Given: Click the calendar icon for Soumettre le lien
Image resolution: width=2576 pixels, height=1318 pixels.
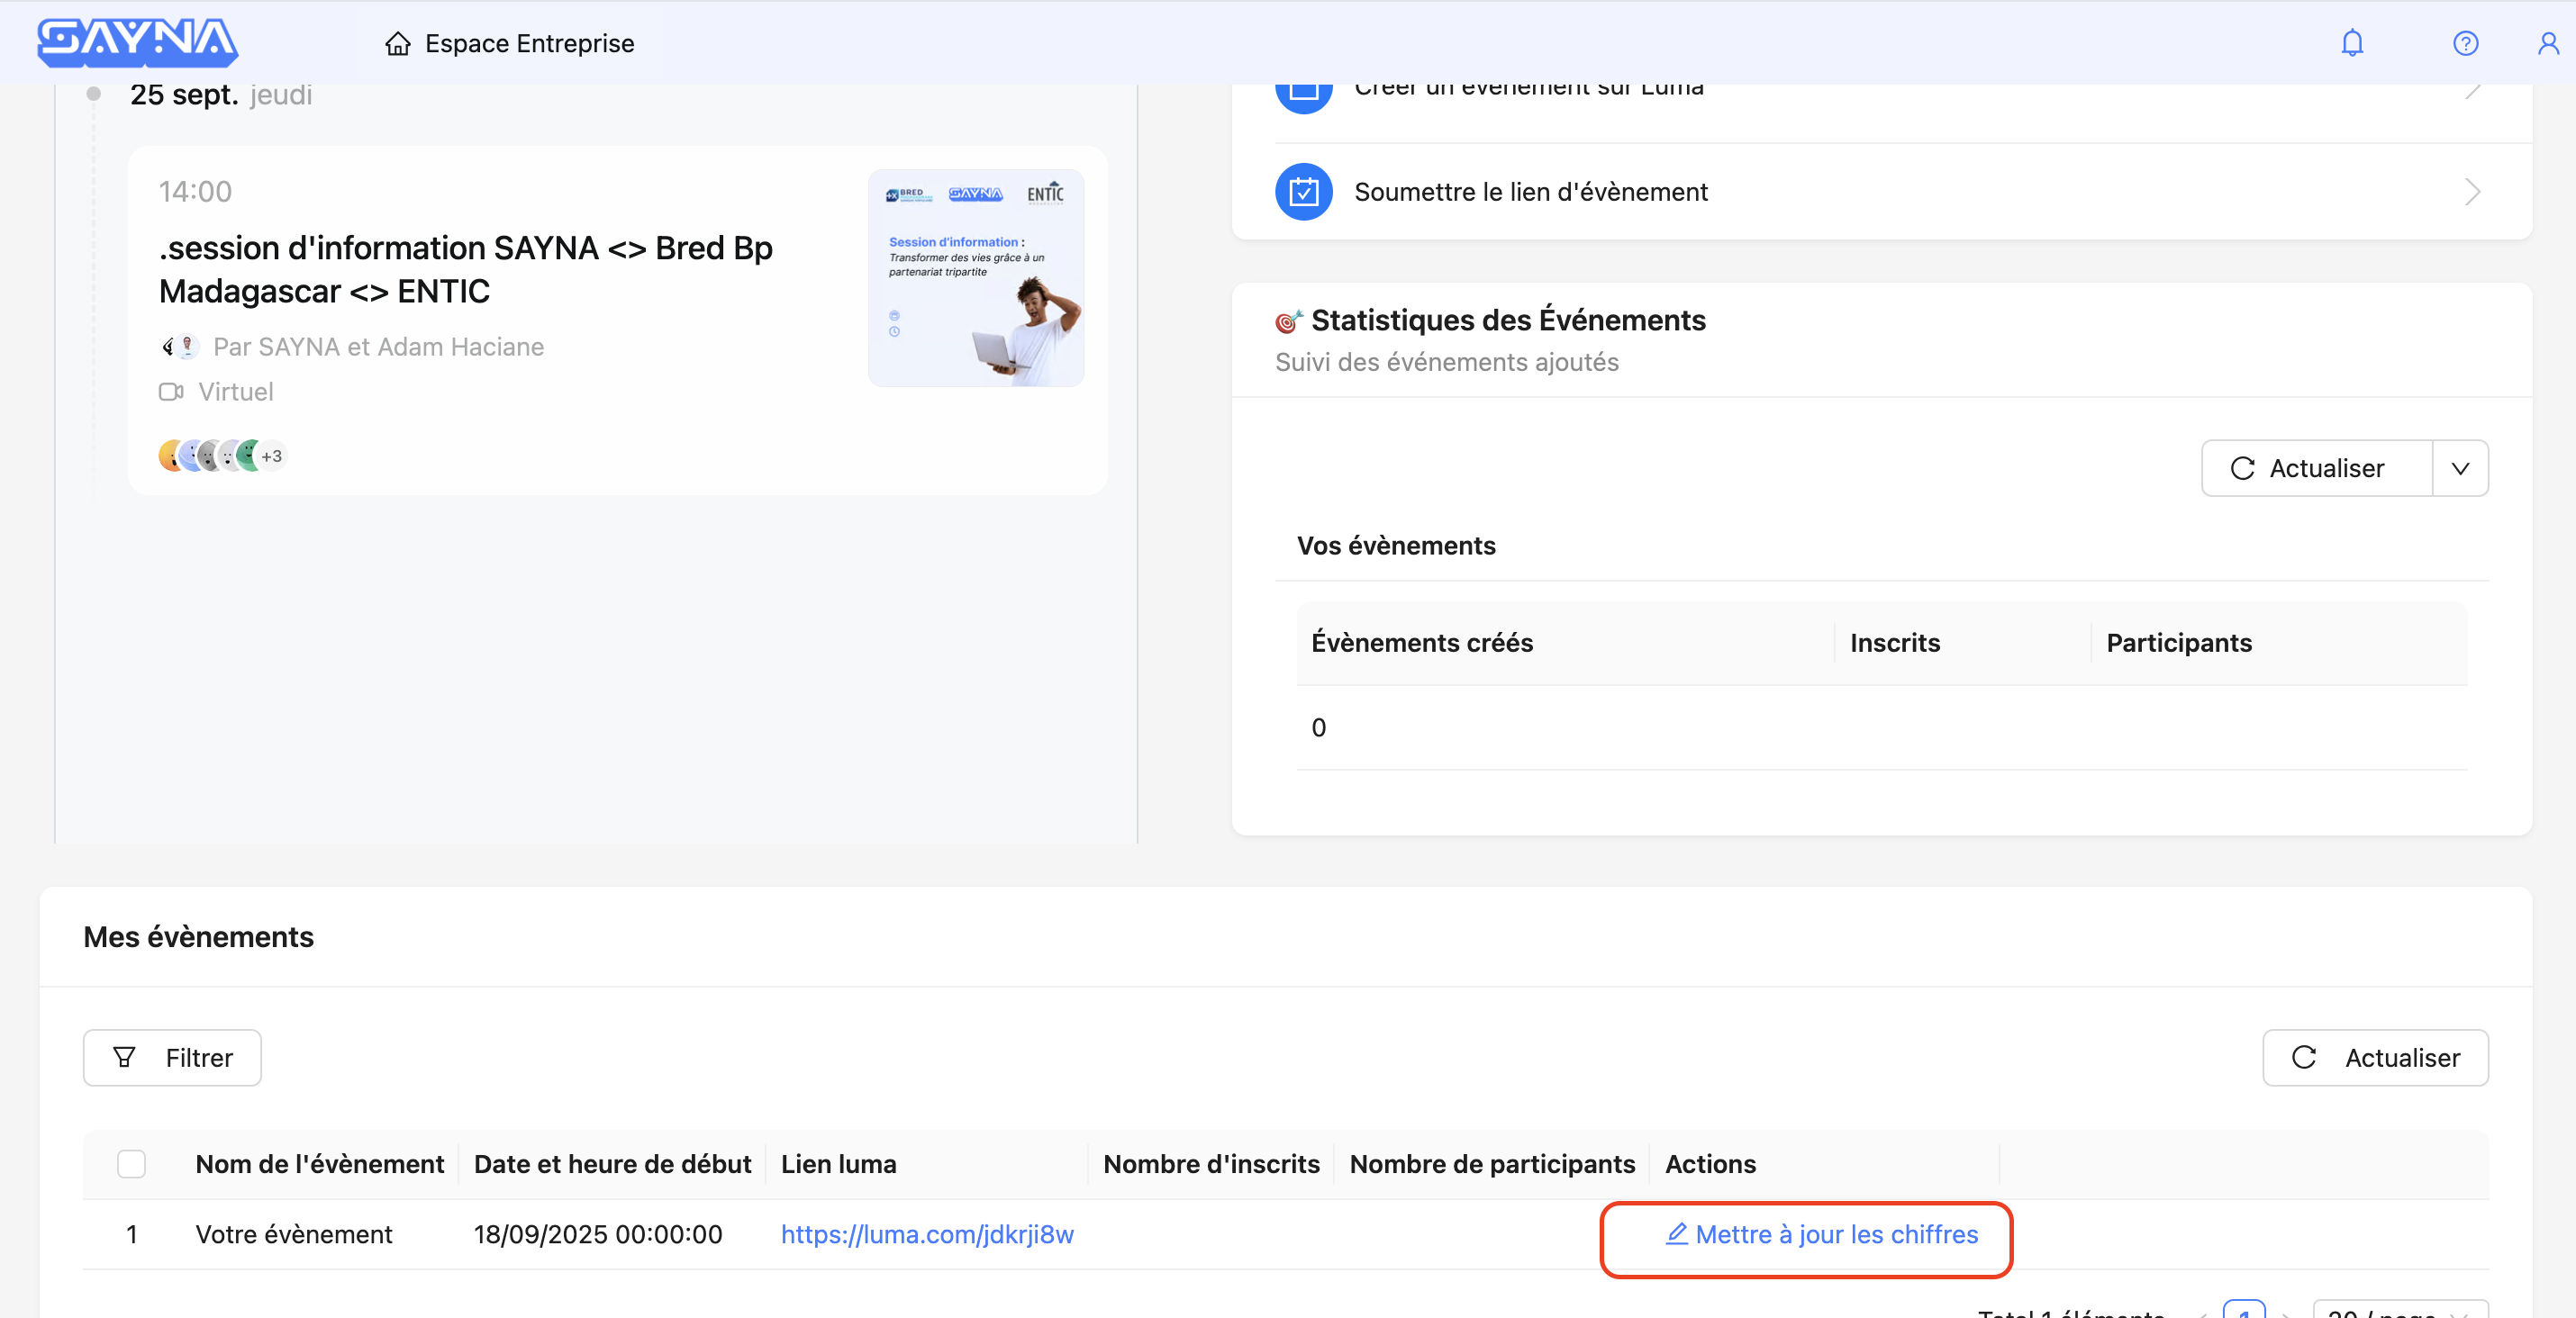Looking at the screenshot, I should (1303, 191).
